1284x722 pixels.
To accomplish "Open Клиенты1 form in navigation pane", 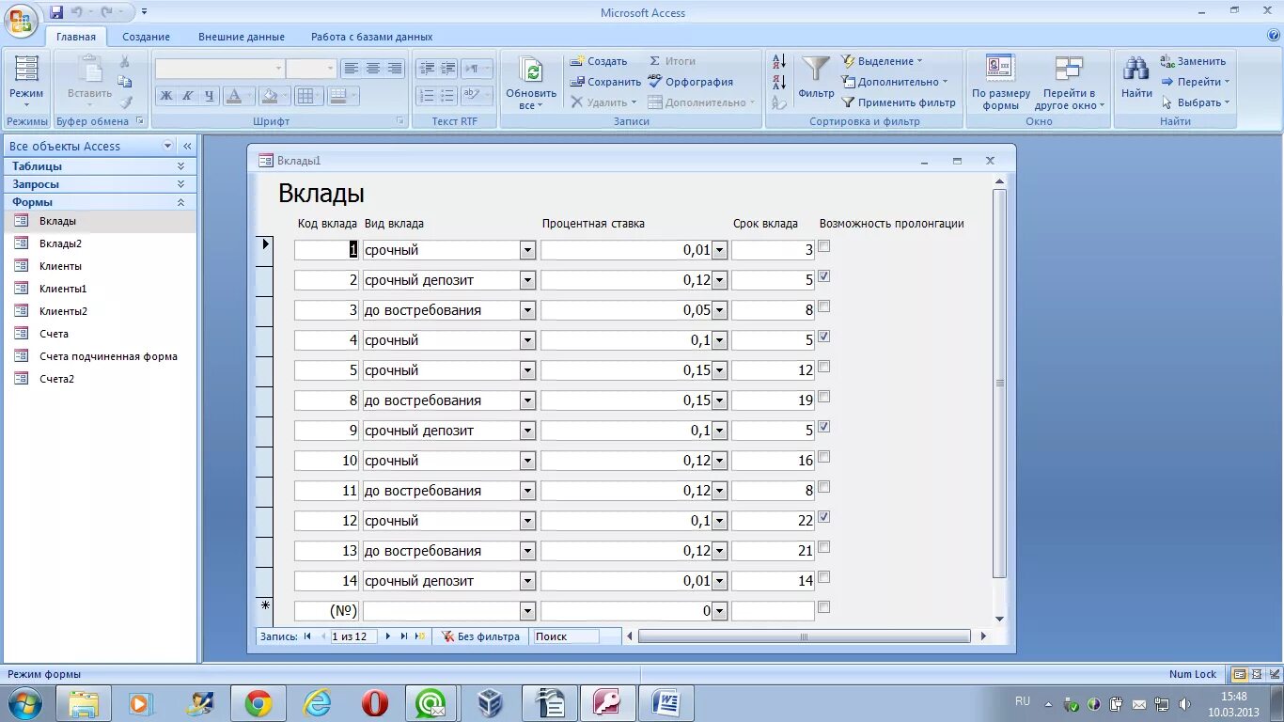I will pos(63,289).
